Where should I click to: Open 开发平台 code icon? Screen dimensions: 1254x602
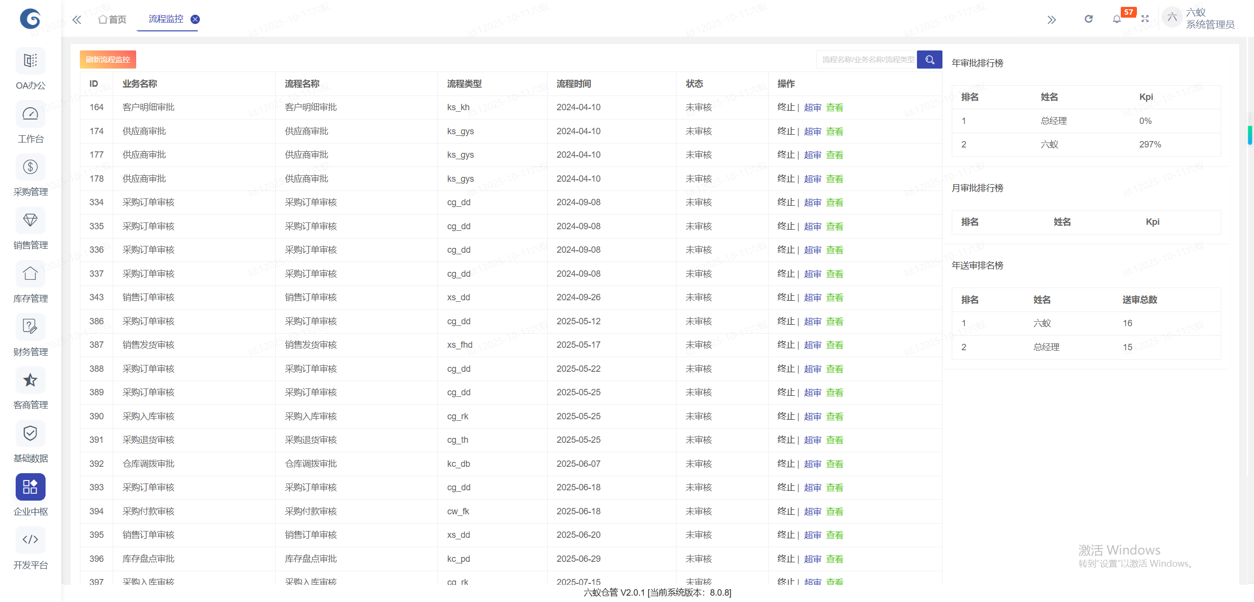coord(30,540)
